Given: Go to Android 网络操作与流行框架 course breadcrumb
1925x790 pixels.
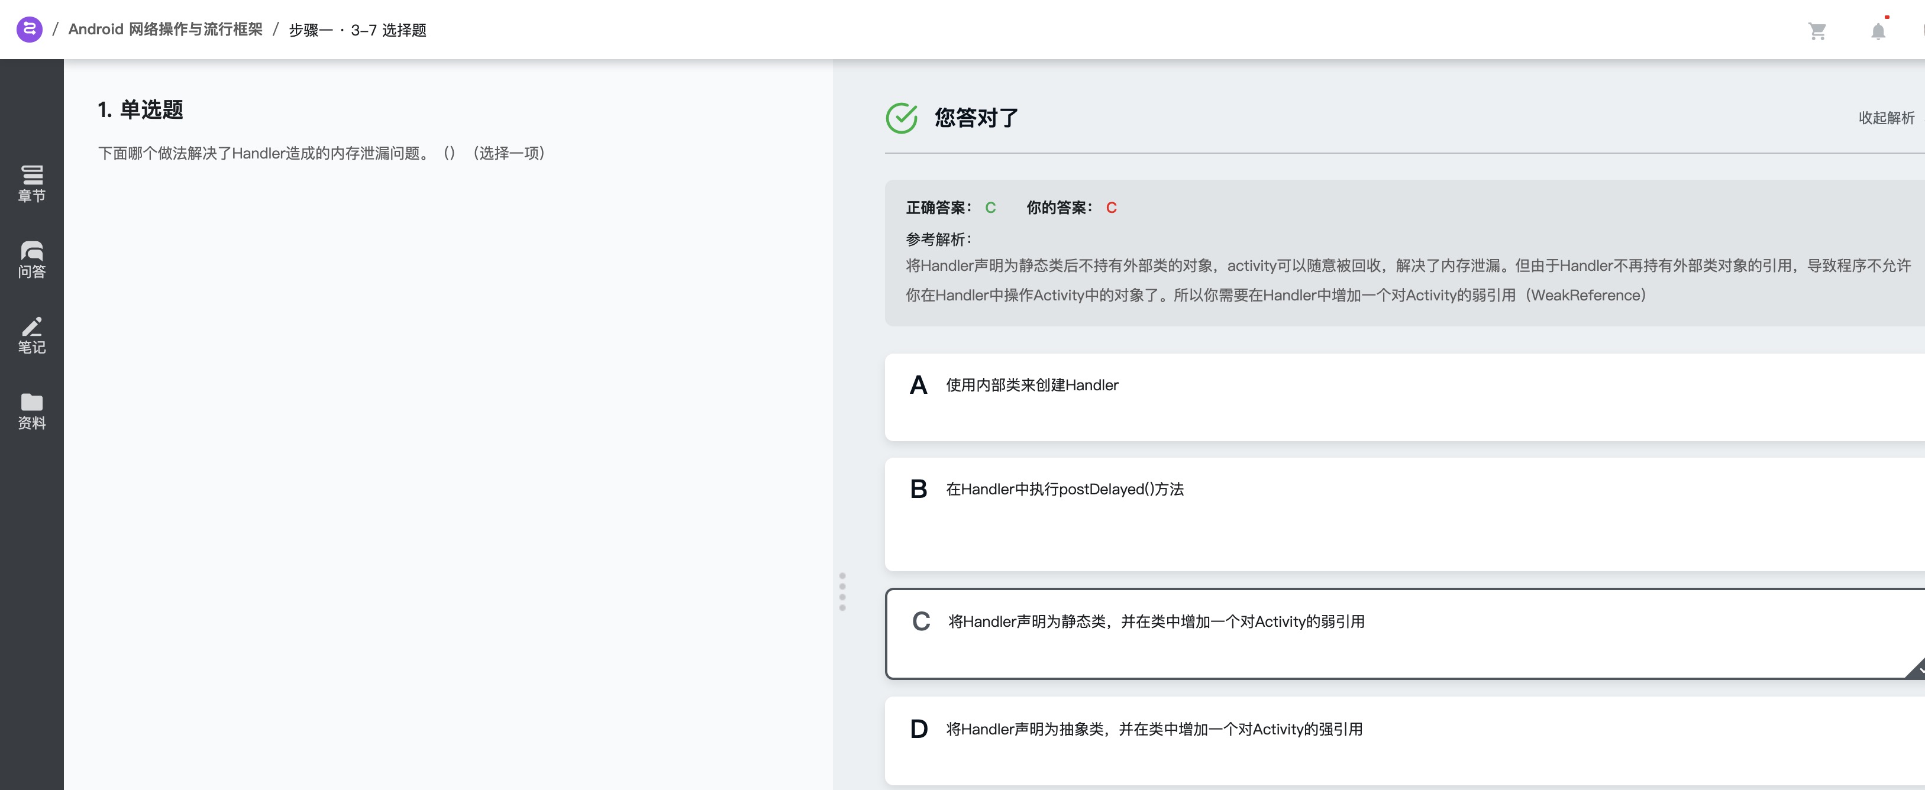Looking at the screenshot, I should tap(165, 29).
